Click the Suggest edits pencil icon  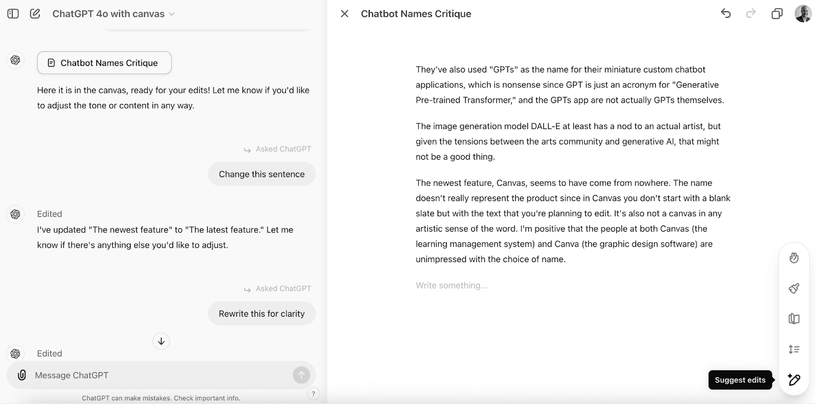click(x=794, y=380)
